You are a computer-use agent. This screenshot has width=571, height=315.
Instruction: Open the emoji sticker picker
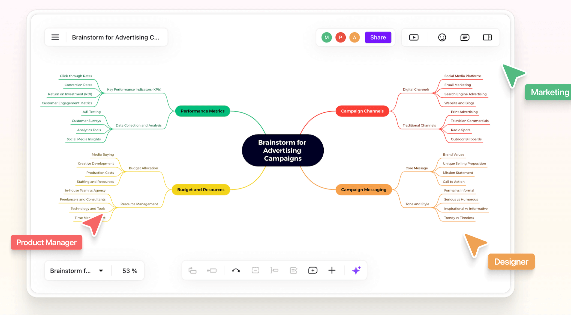(442, 37)
